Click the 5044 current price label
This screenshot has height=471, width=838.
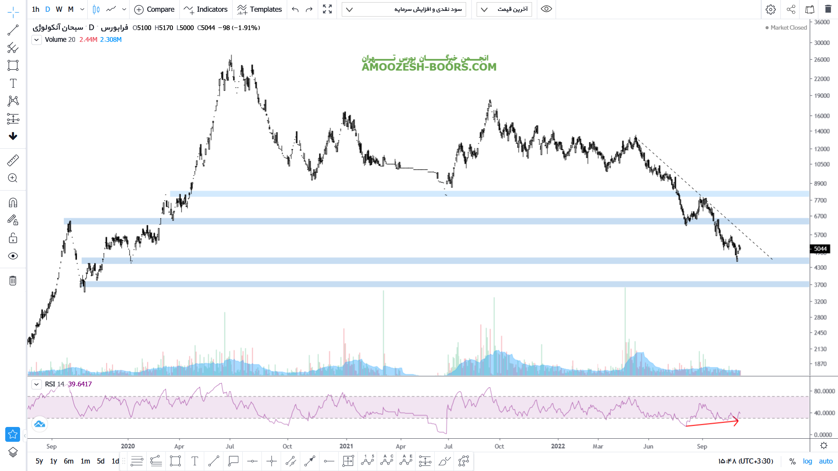pos(820,249)
